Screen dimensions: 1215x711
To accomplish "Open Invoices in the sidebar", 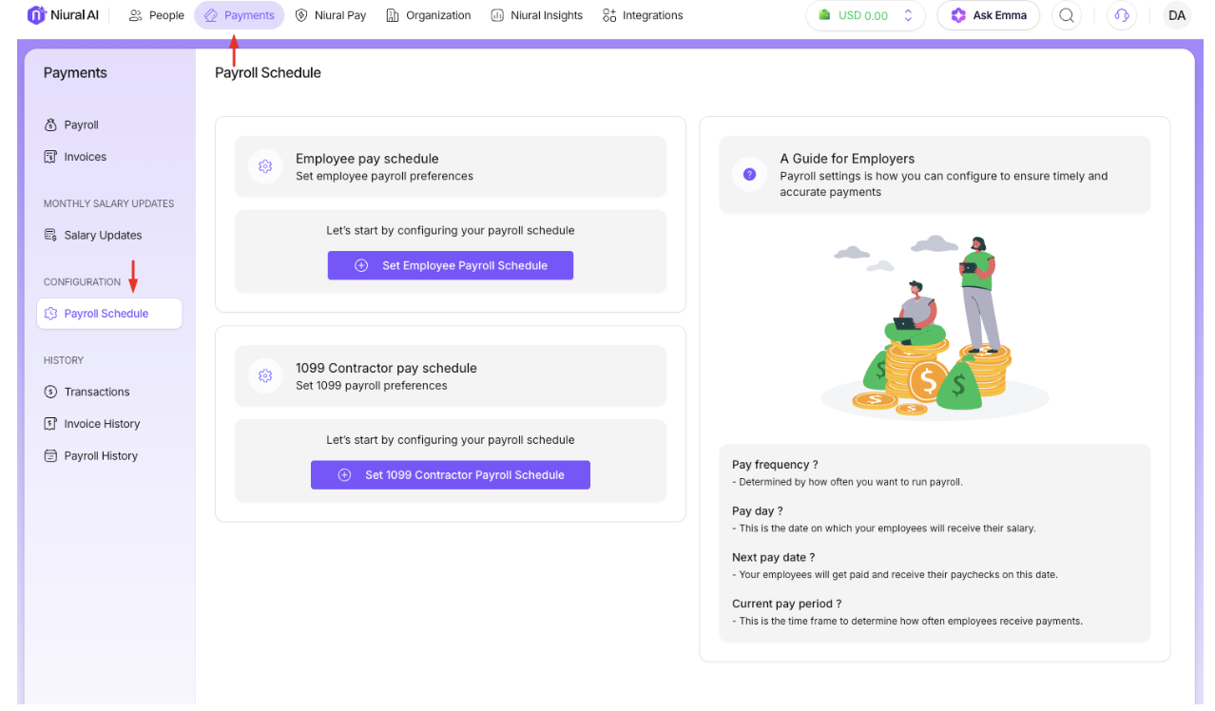I will pos(85,157).
